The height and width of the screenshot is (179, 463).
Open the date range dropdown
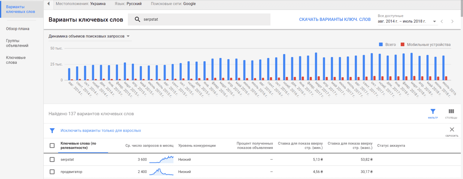click(407, 21)
